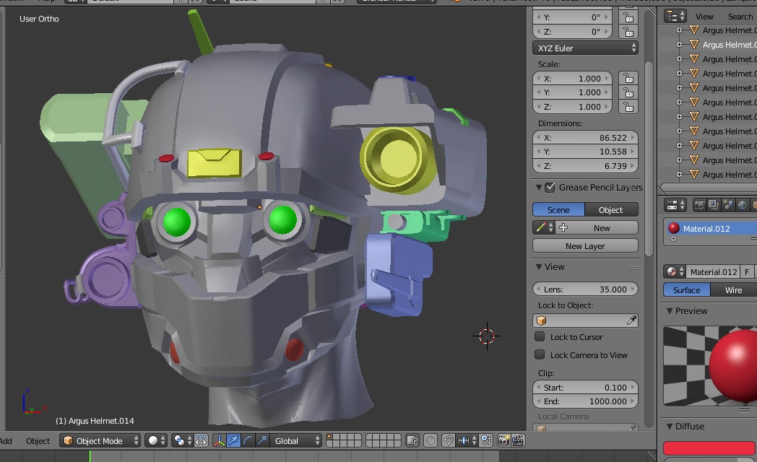Uncheck the Grease Pencil Layers checkbox
This screenshot has width=757, height=462.
click(550, 188)
